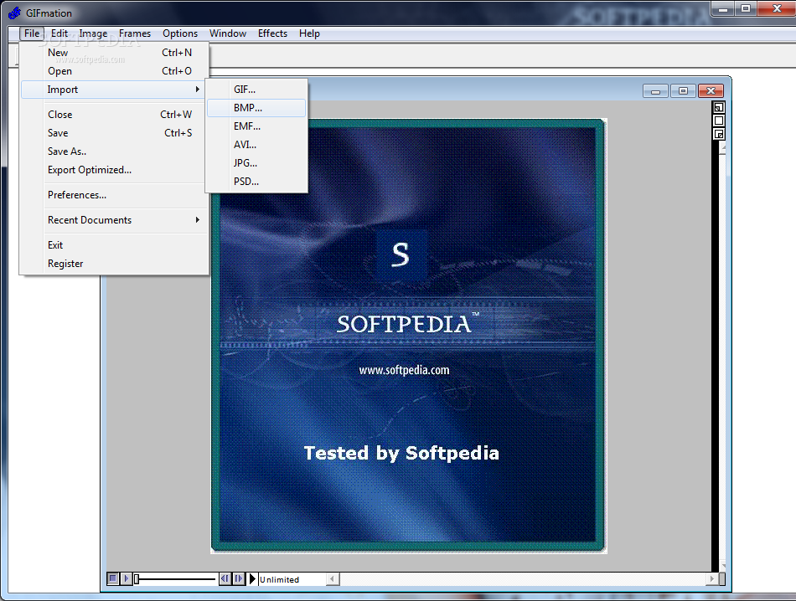Click the black loop arrow beside Unlimited
This screenshot has width=796, height=601.
point(252,578)
